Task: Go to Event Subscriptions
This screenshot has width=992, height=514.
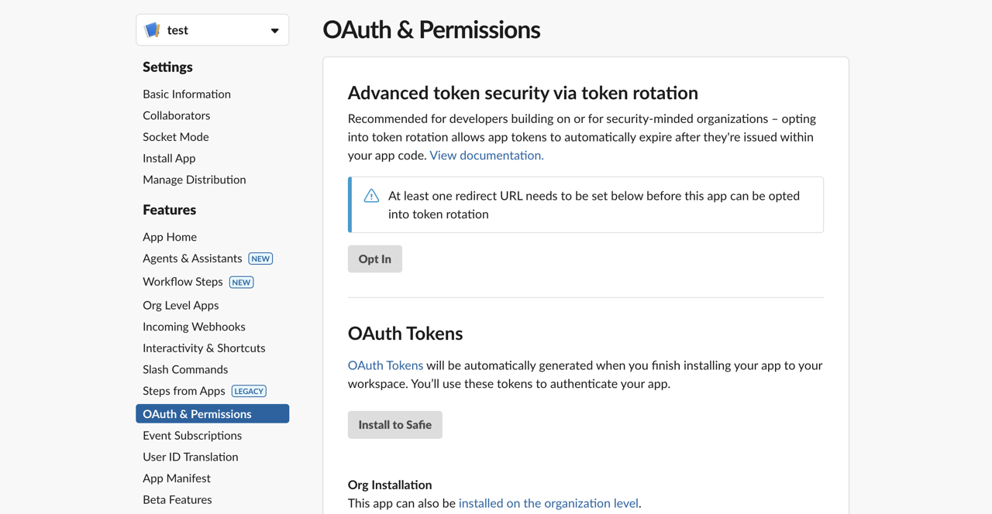Action: tap(192, 436)
